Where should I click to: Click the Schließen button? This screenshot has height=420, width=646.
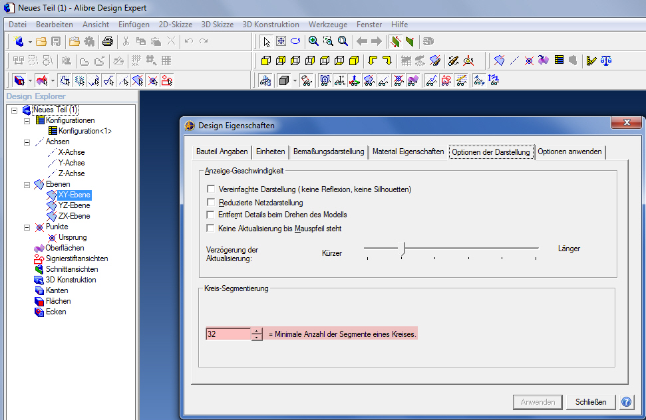(591, 402)
